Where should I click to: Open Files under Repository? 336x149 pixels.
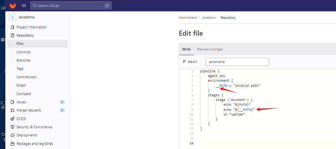coord(20,44)
